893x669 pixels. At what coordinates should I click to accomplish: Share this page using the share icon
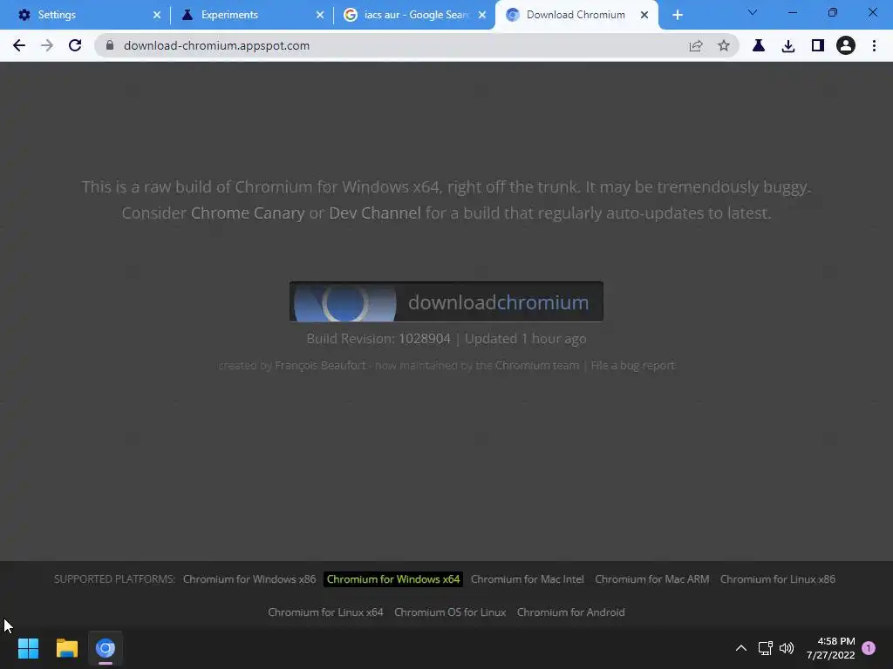[695, 45]
